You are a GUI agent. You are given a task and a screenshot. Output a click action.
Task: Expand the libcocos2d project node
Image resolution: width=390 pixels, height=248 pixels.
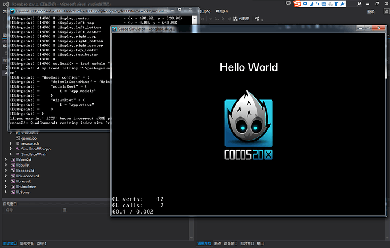[6, 171]
